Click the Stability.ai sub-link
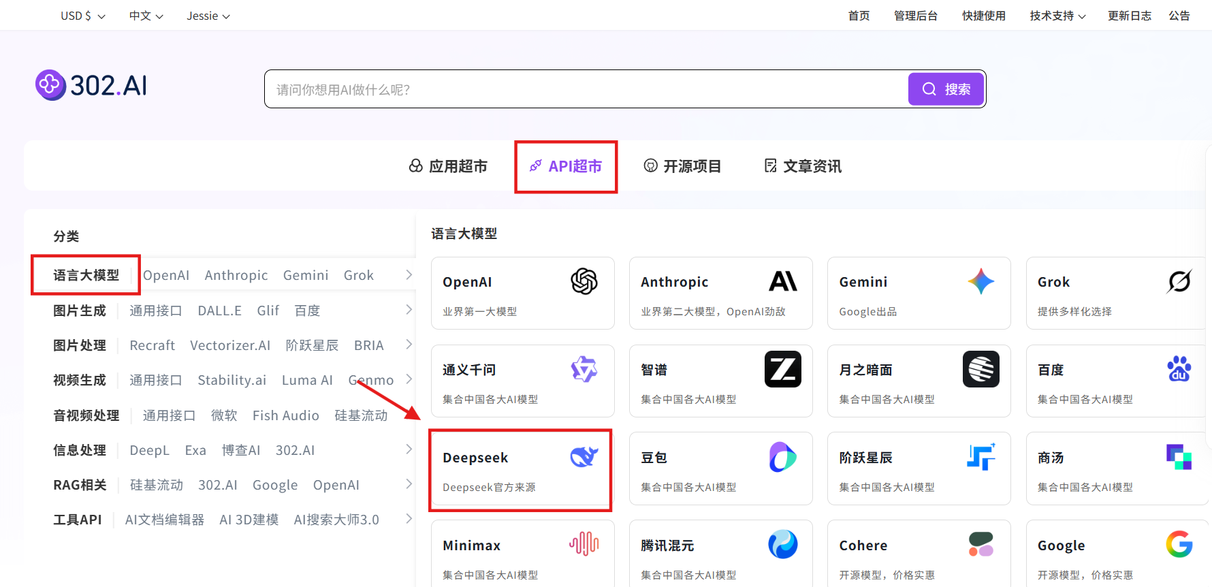Viewport: 1212px width, 587px height. (232, 380)
